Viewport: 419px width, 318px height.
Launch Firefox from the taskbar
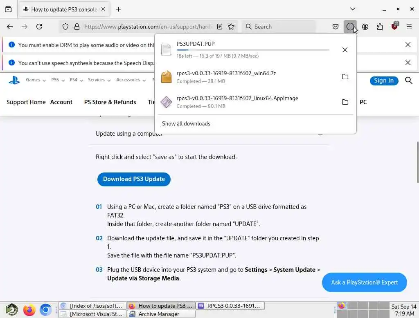tap(29, 310)
